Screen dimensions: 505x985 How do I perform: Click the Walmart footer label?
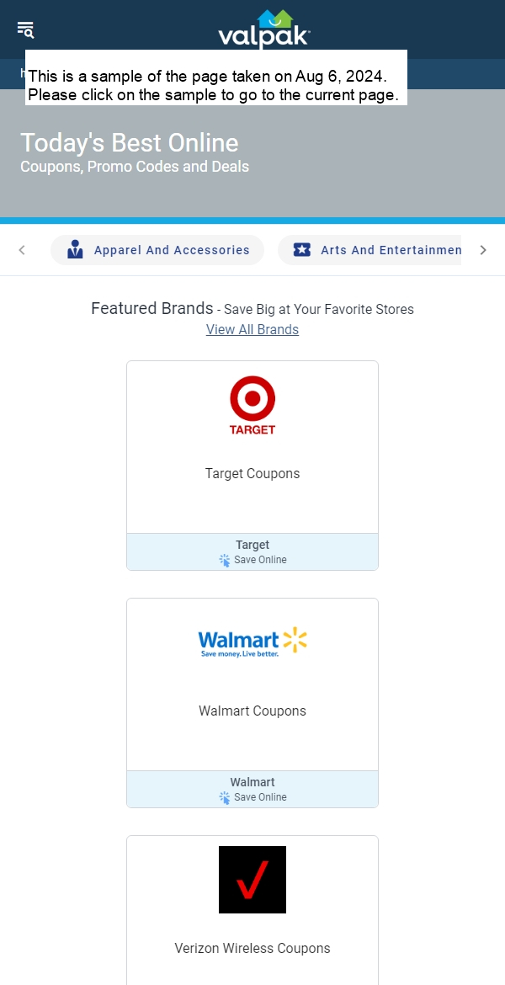pos(252,782)
